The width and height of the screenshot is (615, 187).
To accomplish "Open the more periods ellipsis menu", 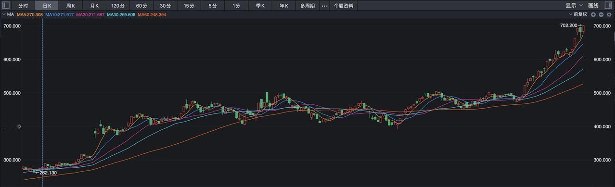I will tap(324, 6).
